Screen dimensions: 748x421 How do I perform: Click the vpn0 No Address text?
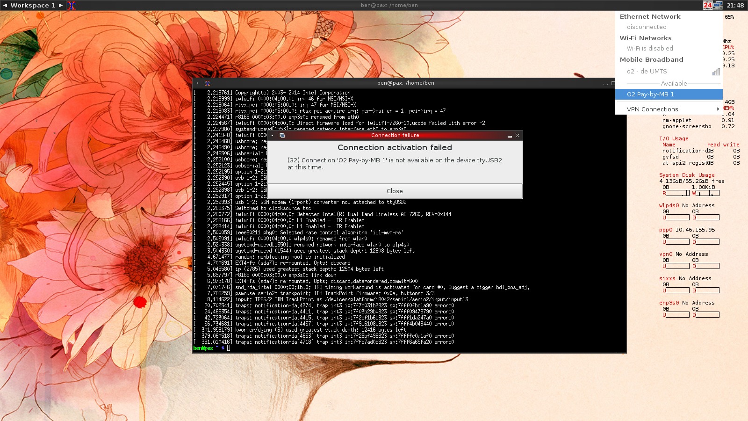(x=683, y=254)
